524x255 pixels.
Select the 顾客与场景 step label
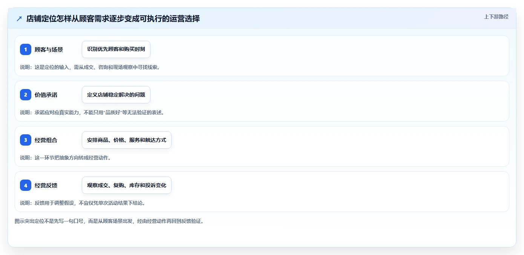49,49
